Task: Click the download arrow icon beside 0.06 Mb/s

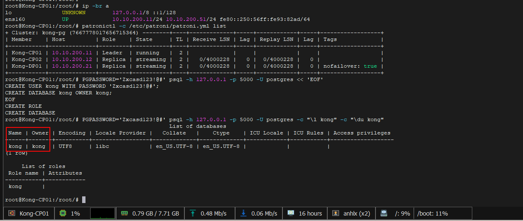Action: pyautogui.click(x=243, y=213)
